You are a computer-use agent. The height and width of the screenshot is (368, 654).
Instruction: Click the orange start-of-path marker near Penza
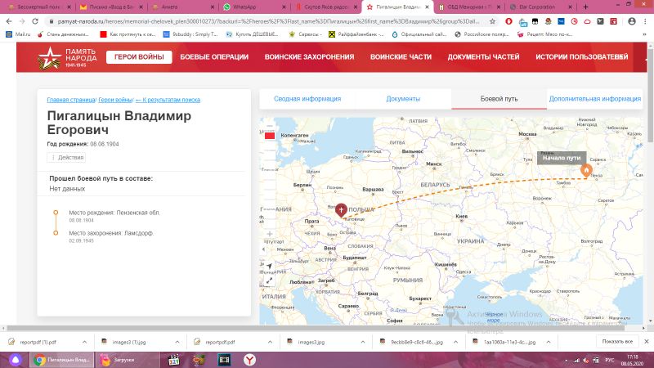click(x=585, y=169)
